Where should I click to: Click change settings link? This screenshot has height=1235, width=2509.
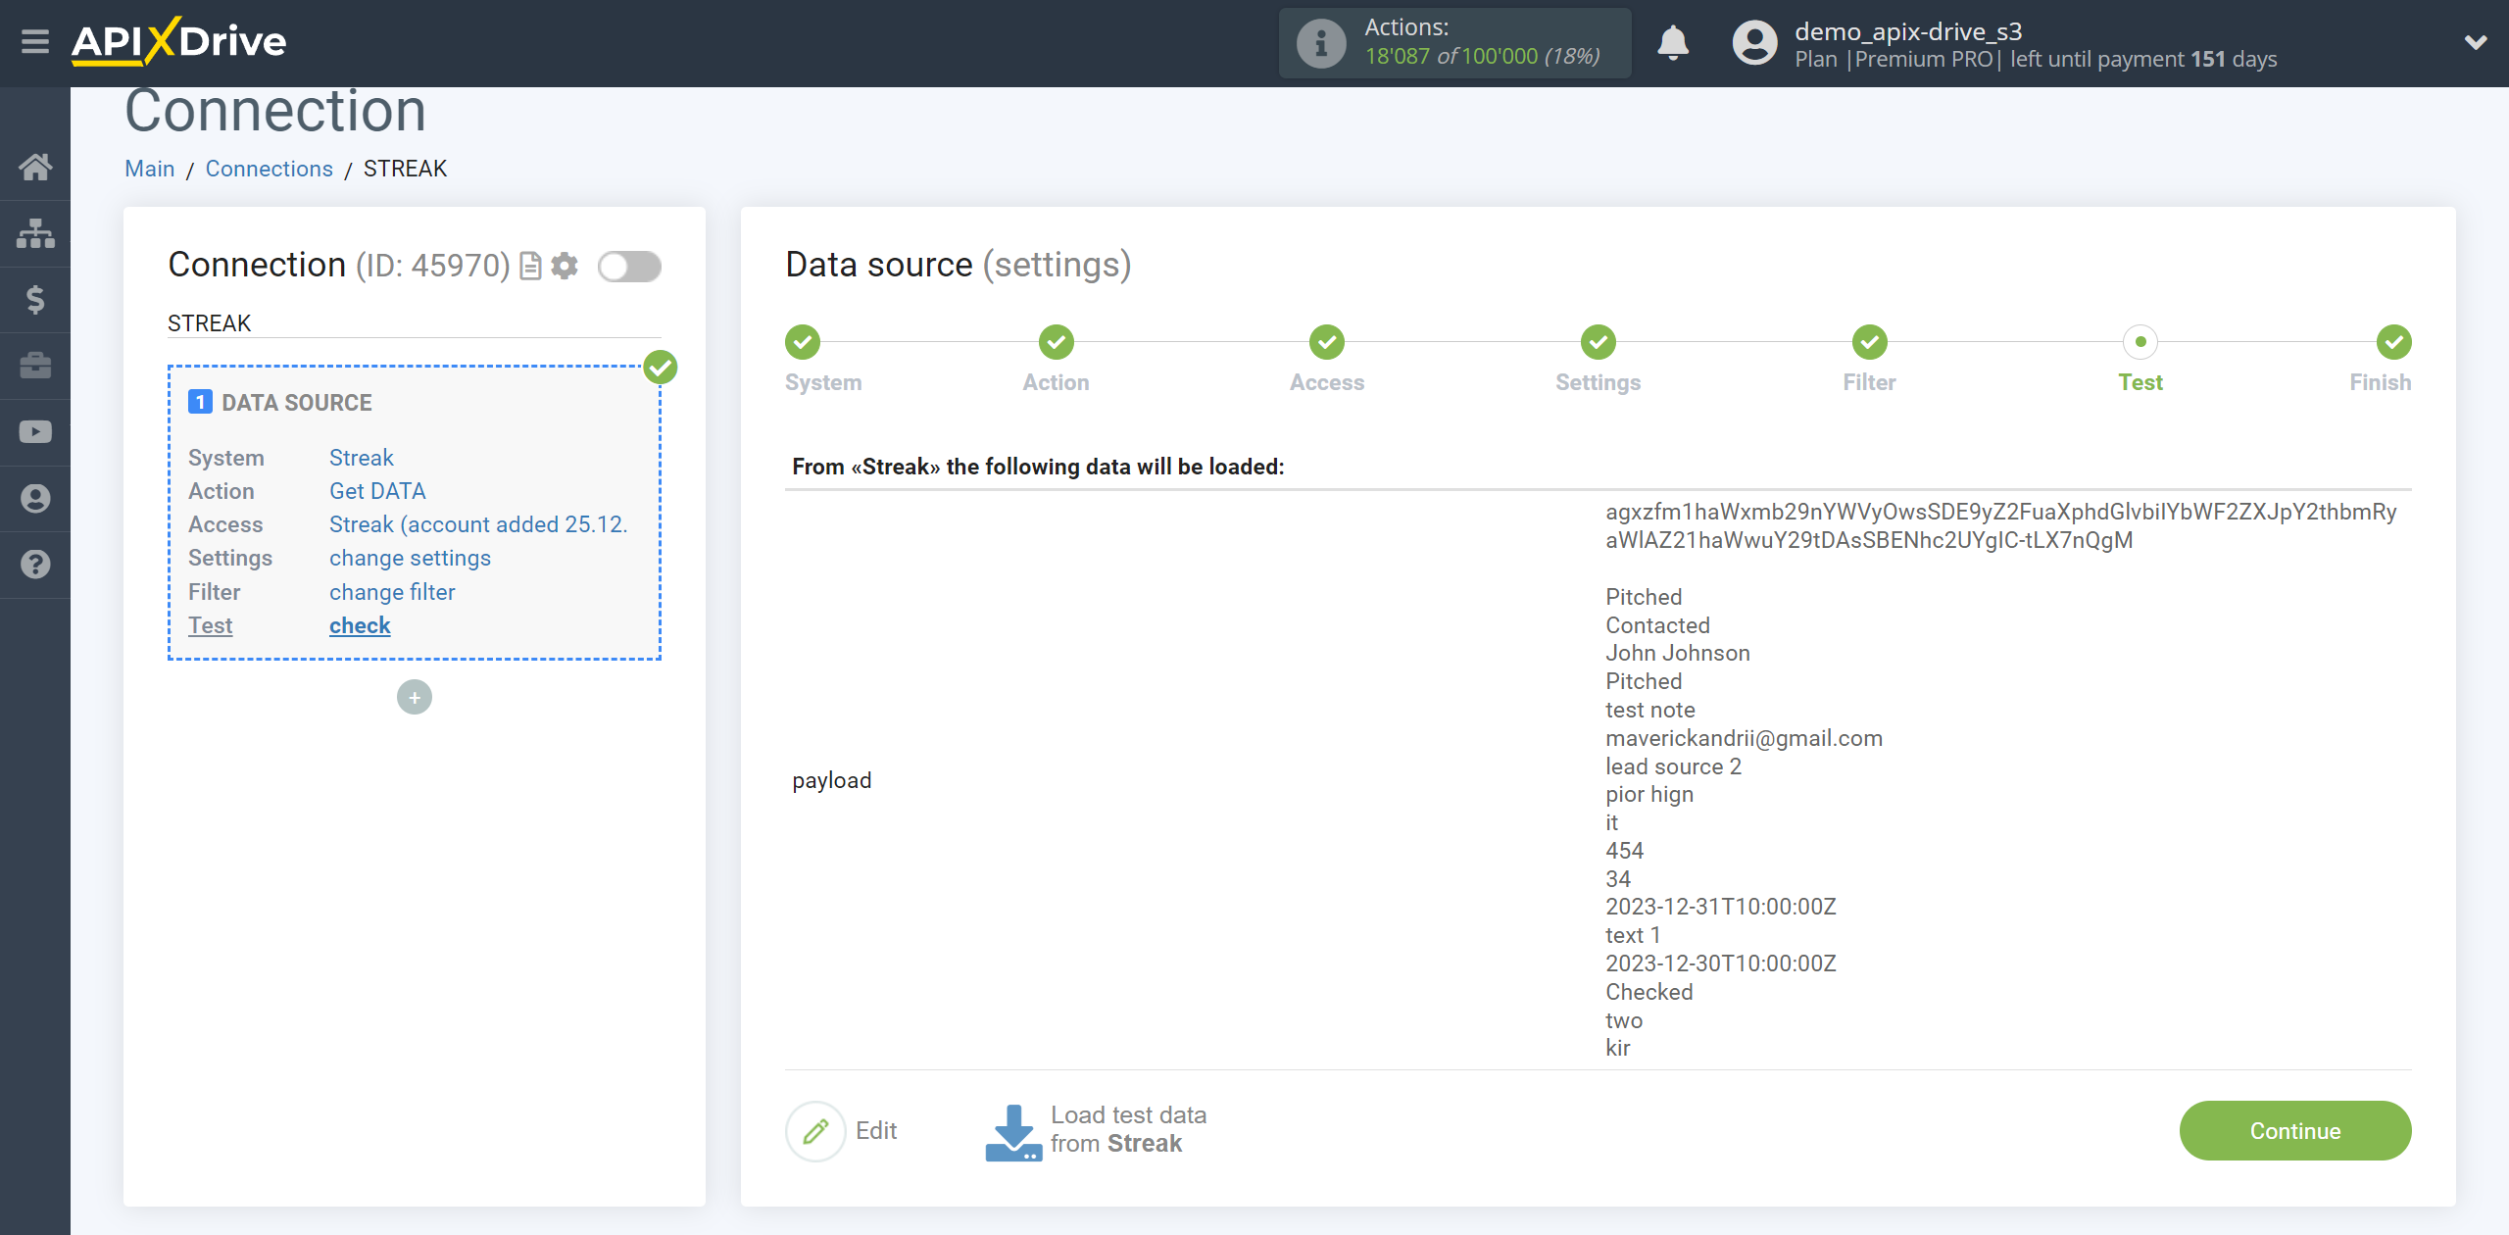[x=410, y=558]
